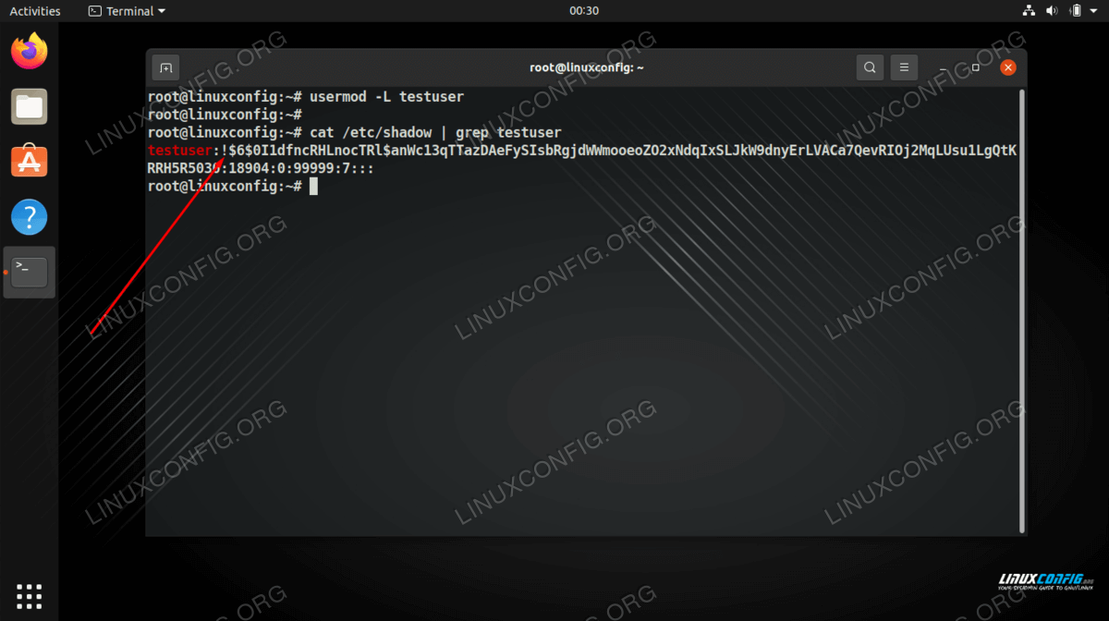Viewport: 1109px width, 621px height.
Task: Click Activities in top bar
Action: tap(35, 11)
